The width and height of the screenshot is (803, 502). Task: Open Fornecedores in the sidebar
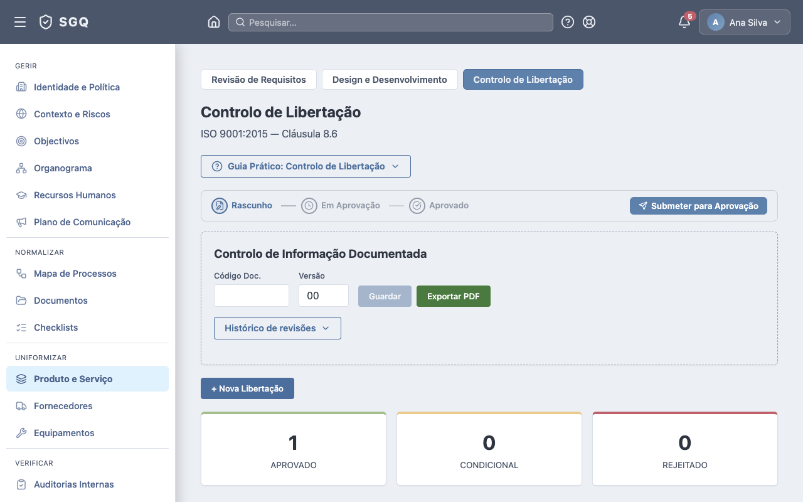point(87,406)
